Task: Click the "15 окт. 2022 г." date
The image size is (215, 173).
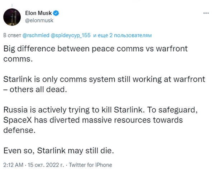Action: pos(46,165)
